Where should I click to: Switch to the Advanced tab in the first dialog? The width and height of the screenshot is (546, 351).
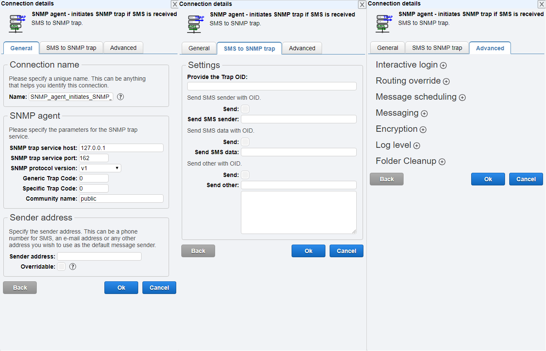pos(123,48)
